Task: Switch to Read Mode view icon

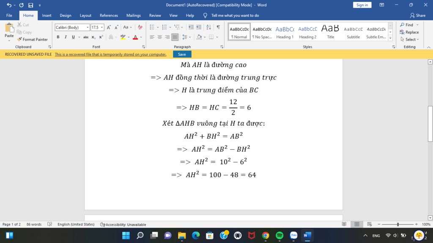Action: [344, 224]
